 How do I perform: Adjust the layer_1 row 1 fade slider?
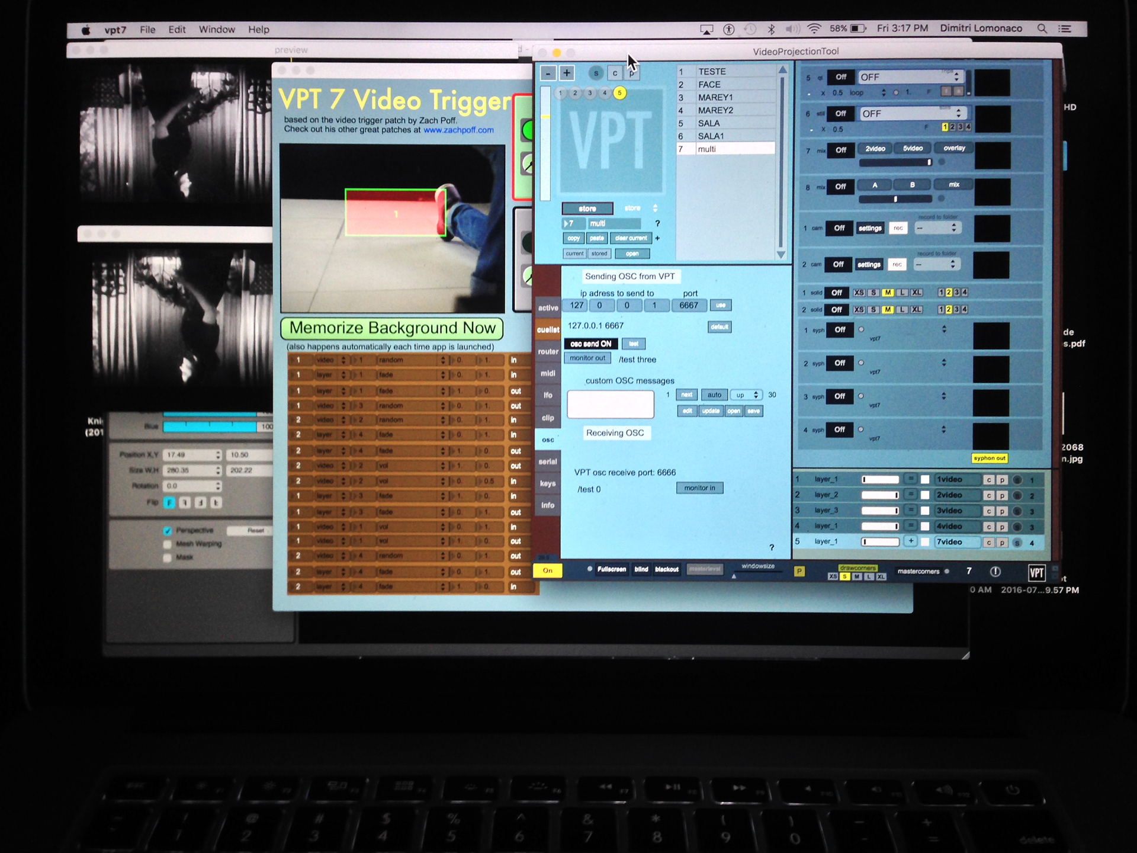[880, 479]
